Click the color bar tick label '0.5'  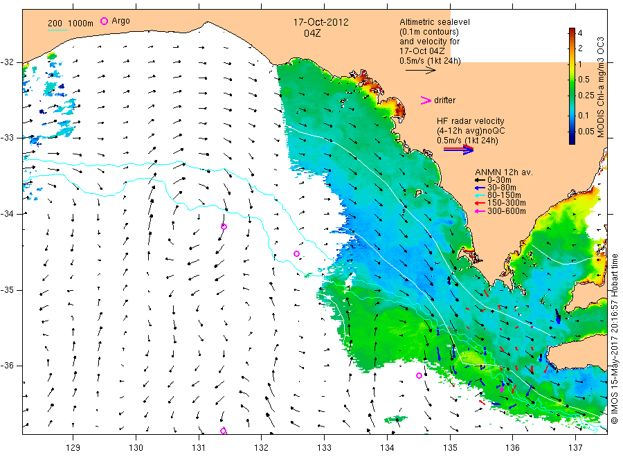[x=584, y=80]
